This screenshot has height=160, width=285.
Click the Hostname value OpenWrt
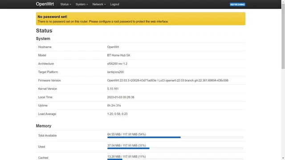point(113,47)
